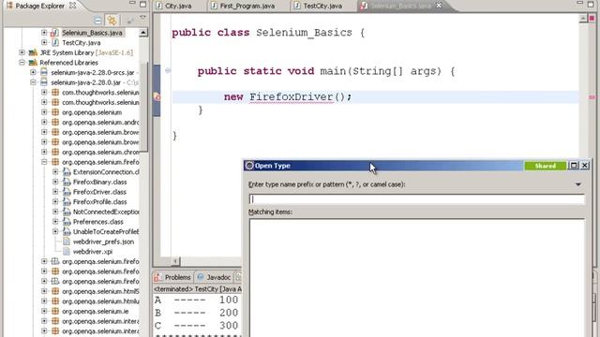Screen dimensions: 600x337
Task: Toggle Link with Editor in Package Explorer
Action: (x=112, y=20)
